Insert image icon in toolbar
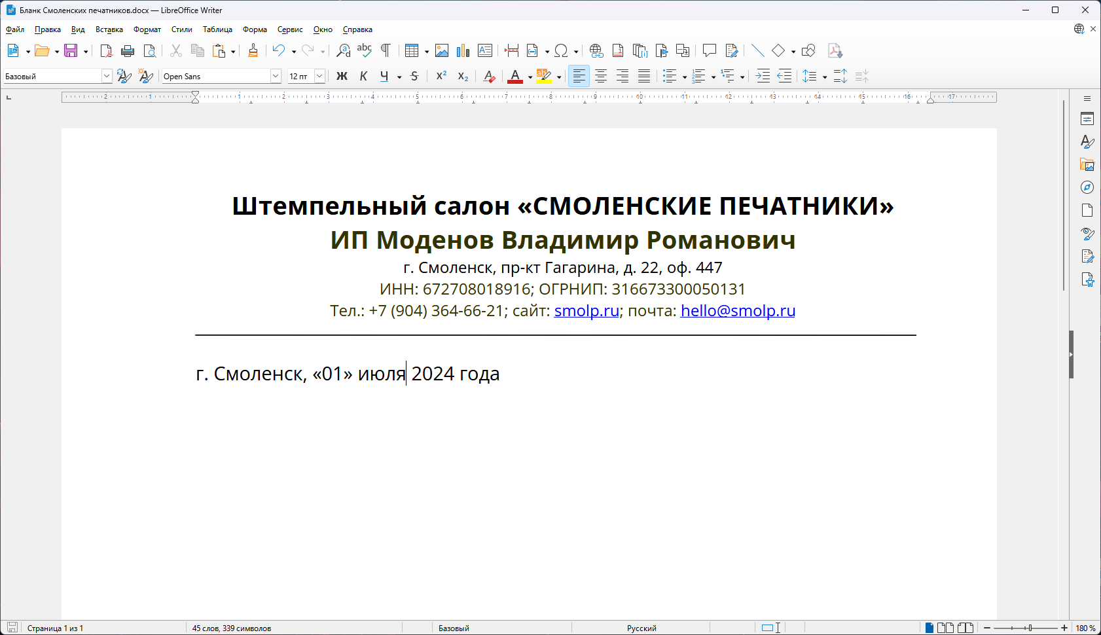The height and width of the screenshot is (635, 1101). click(x=442, y=50)
